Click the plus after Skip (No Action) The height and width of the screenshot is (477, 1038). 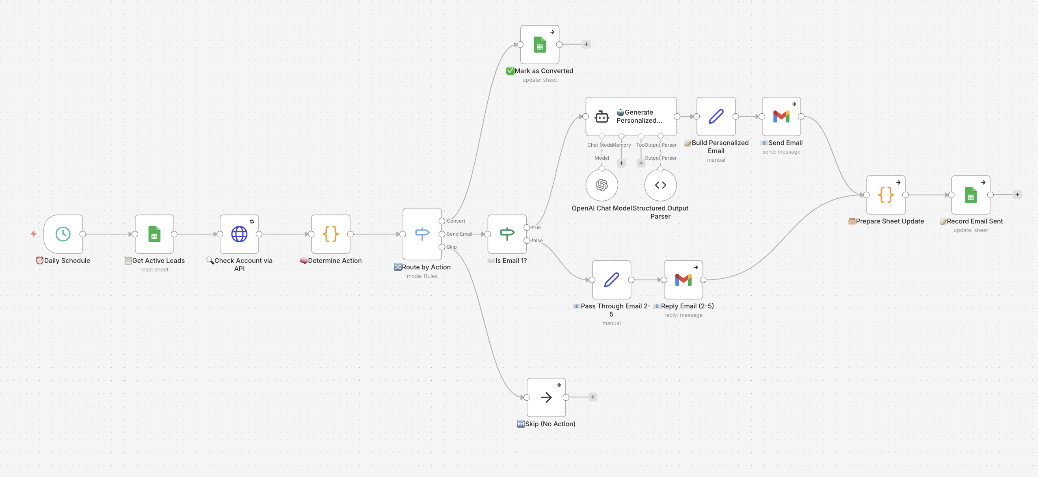[593, 397]
